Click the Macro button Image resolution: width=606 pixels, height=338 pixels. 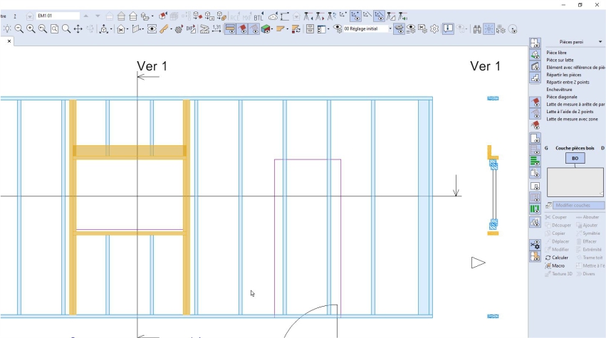[x=558, y=265]
